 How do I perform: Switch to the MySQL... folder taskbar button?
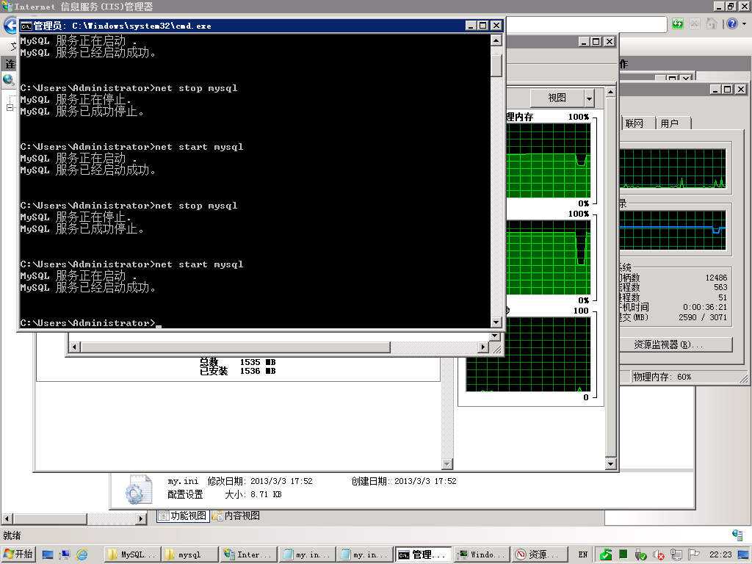tap(132, 555)
